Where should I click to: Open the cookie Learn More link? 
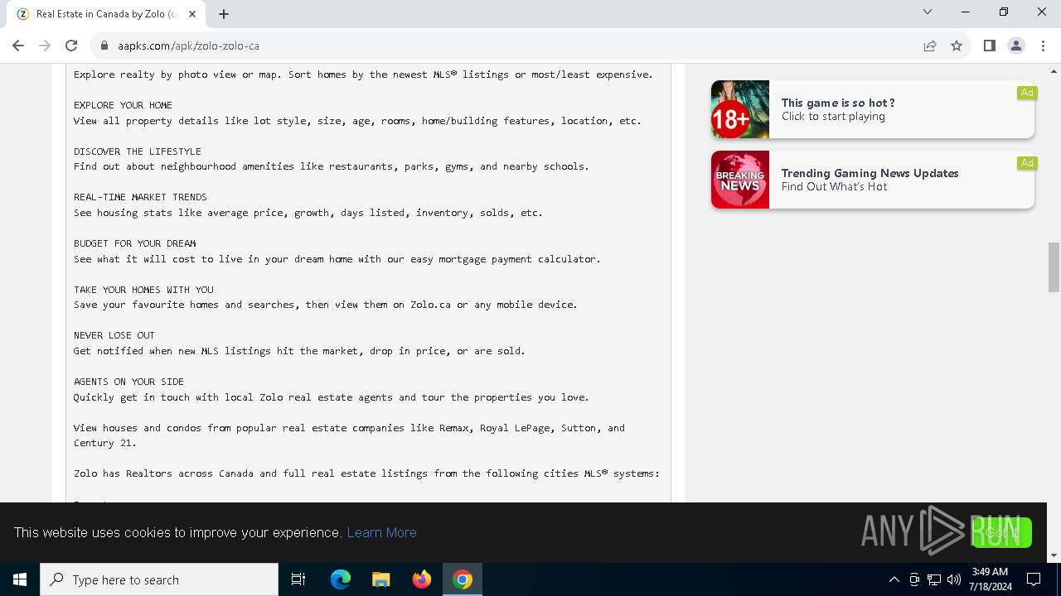381,532
